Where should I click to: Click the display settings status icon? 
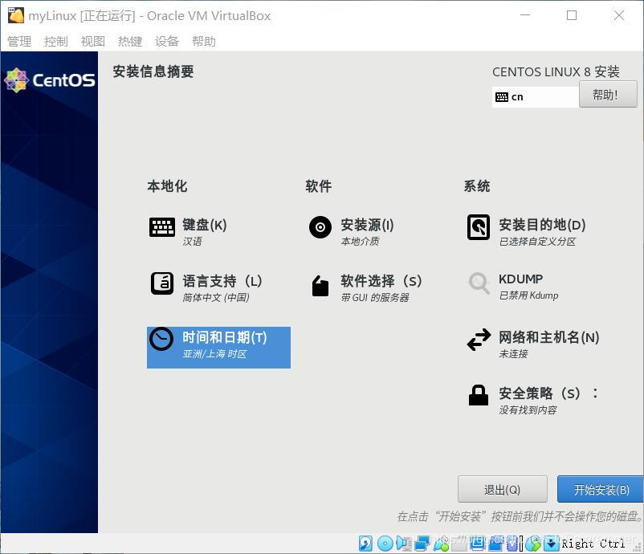(x=478, y=544)
